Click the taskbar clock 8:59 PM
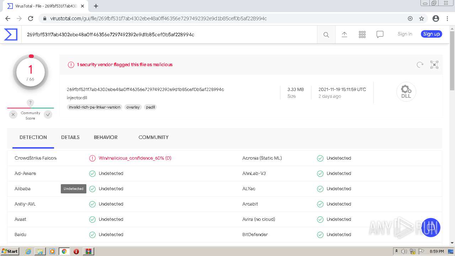455x256 pixels. 437,251
